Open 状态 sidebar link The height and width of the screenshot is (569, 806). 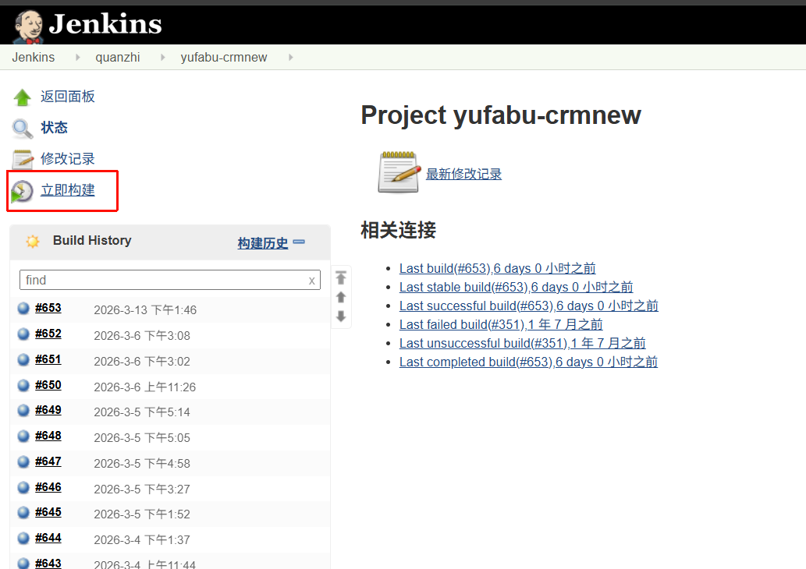pos(54,127)
